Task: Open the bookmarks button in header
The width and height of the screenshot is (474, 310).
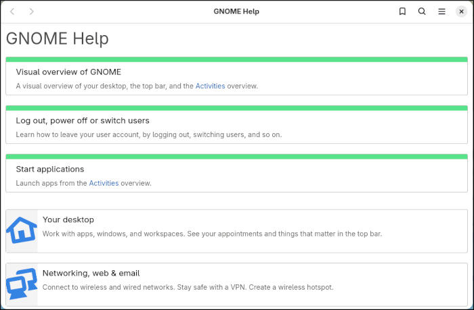Action: pyautogui.click(x=402, y=11)
